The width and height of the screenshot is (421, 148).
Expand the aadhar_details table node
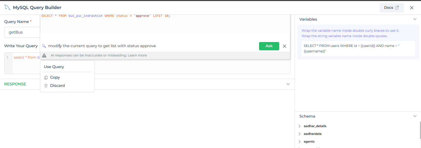(300, 126)
